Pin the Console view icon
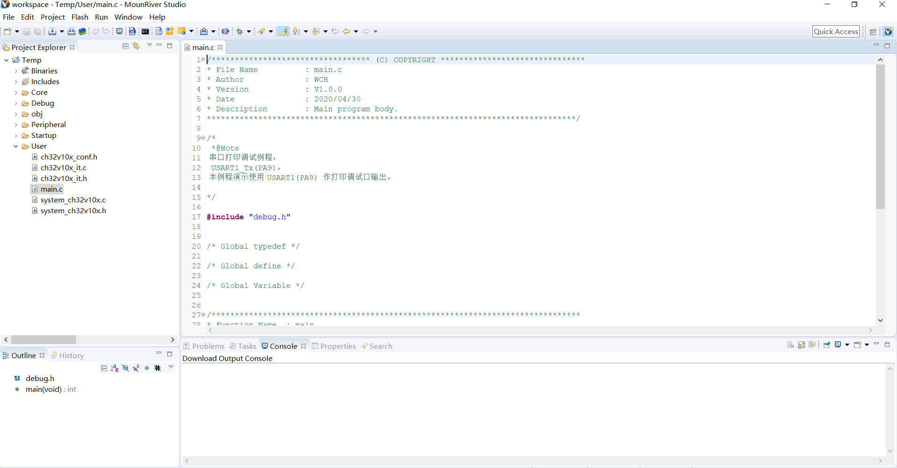897x468 pixels. tap(826, 345)
